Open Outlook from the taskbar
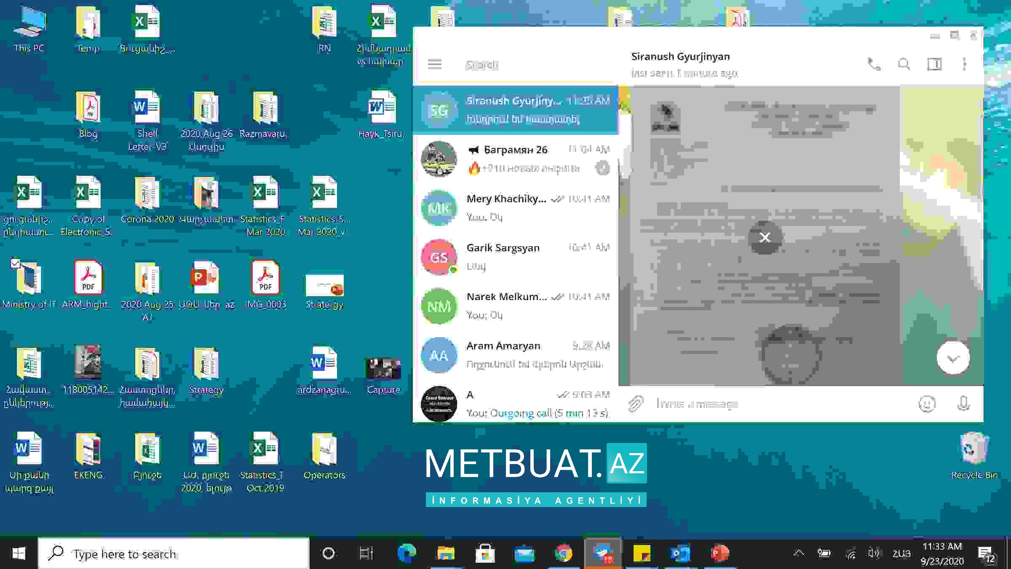This screenshot has width=1011, height=569. [680, 553]
